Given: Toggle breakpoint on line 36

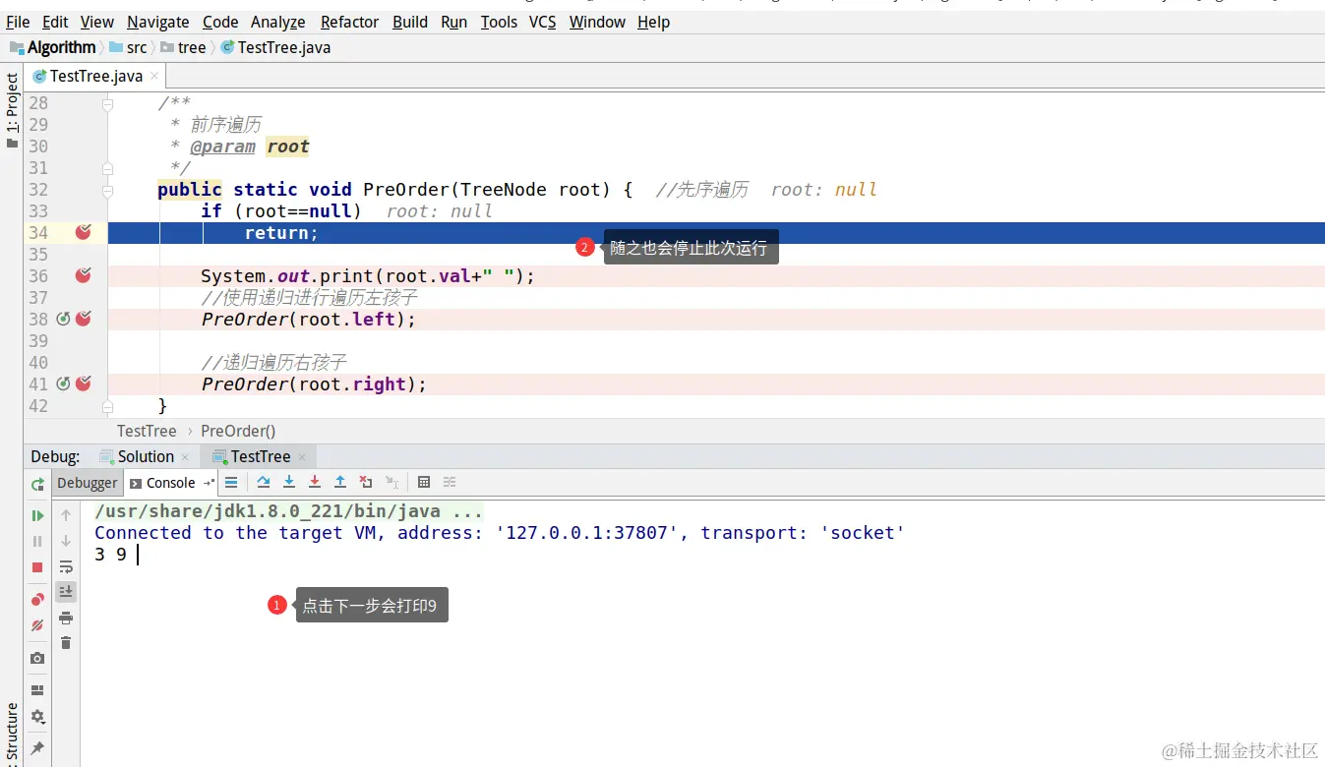Looking at the screenshot, I should 84,275.
